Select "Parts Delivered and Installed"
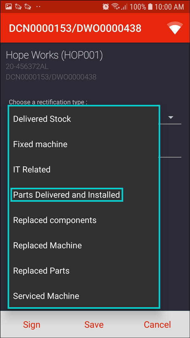 [66, 195]
